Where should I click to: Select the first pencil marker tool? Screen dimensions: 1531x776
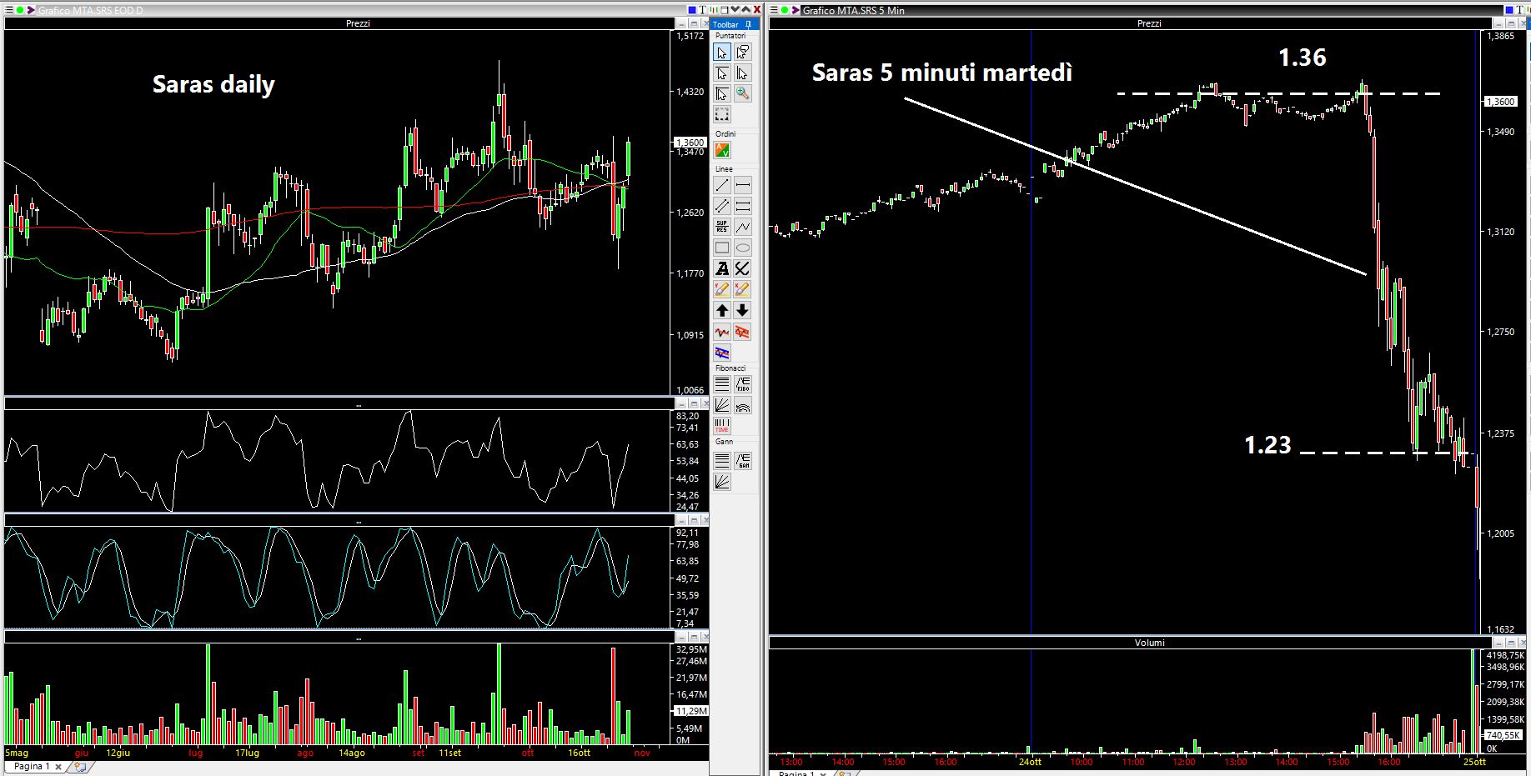722,289
